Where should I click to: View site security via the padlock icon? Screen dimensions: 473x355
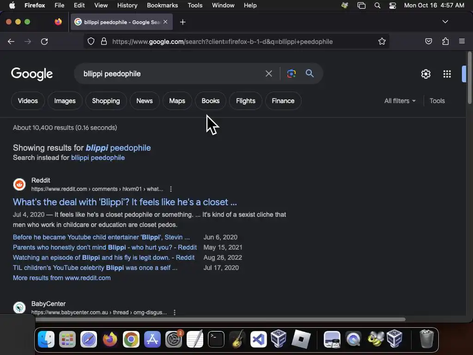click(x=104, y=41)
